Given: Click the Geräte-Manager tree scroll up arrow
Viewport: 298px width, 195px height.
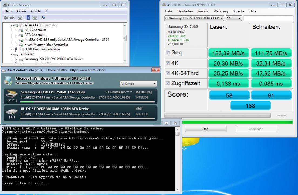Looking at the screenshot, I should click(125, 25).
